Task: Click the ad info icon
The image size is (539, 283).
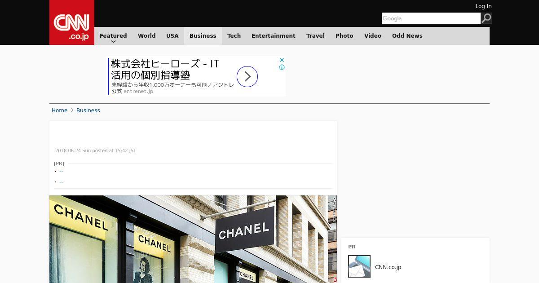Action: click(282, 67)
